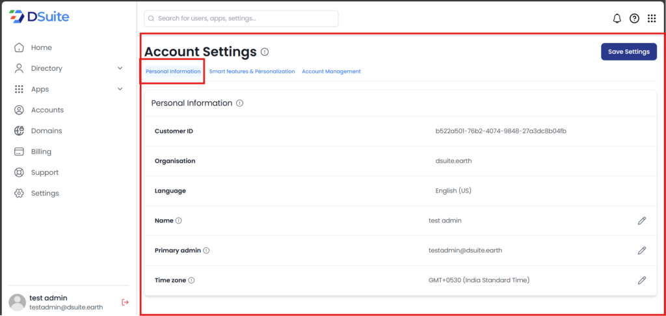Image resolution: width=666 pixels, height=316 pixels.
Task: Open Domains from the sidebar
Action: (x=46, y=131)
